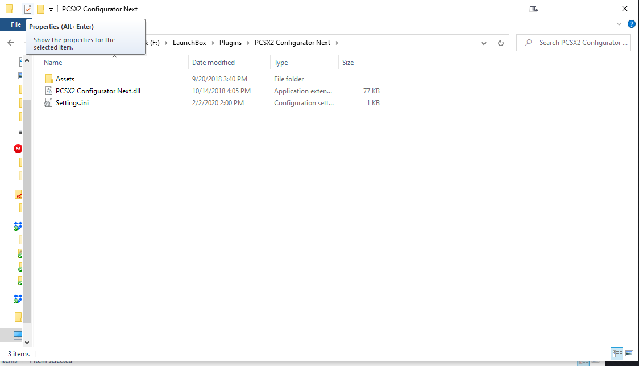Navigate to LaunchBox in the breadcrumb

(189, 43)
